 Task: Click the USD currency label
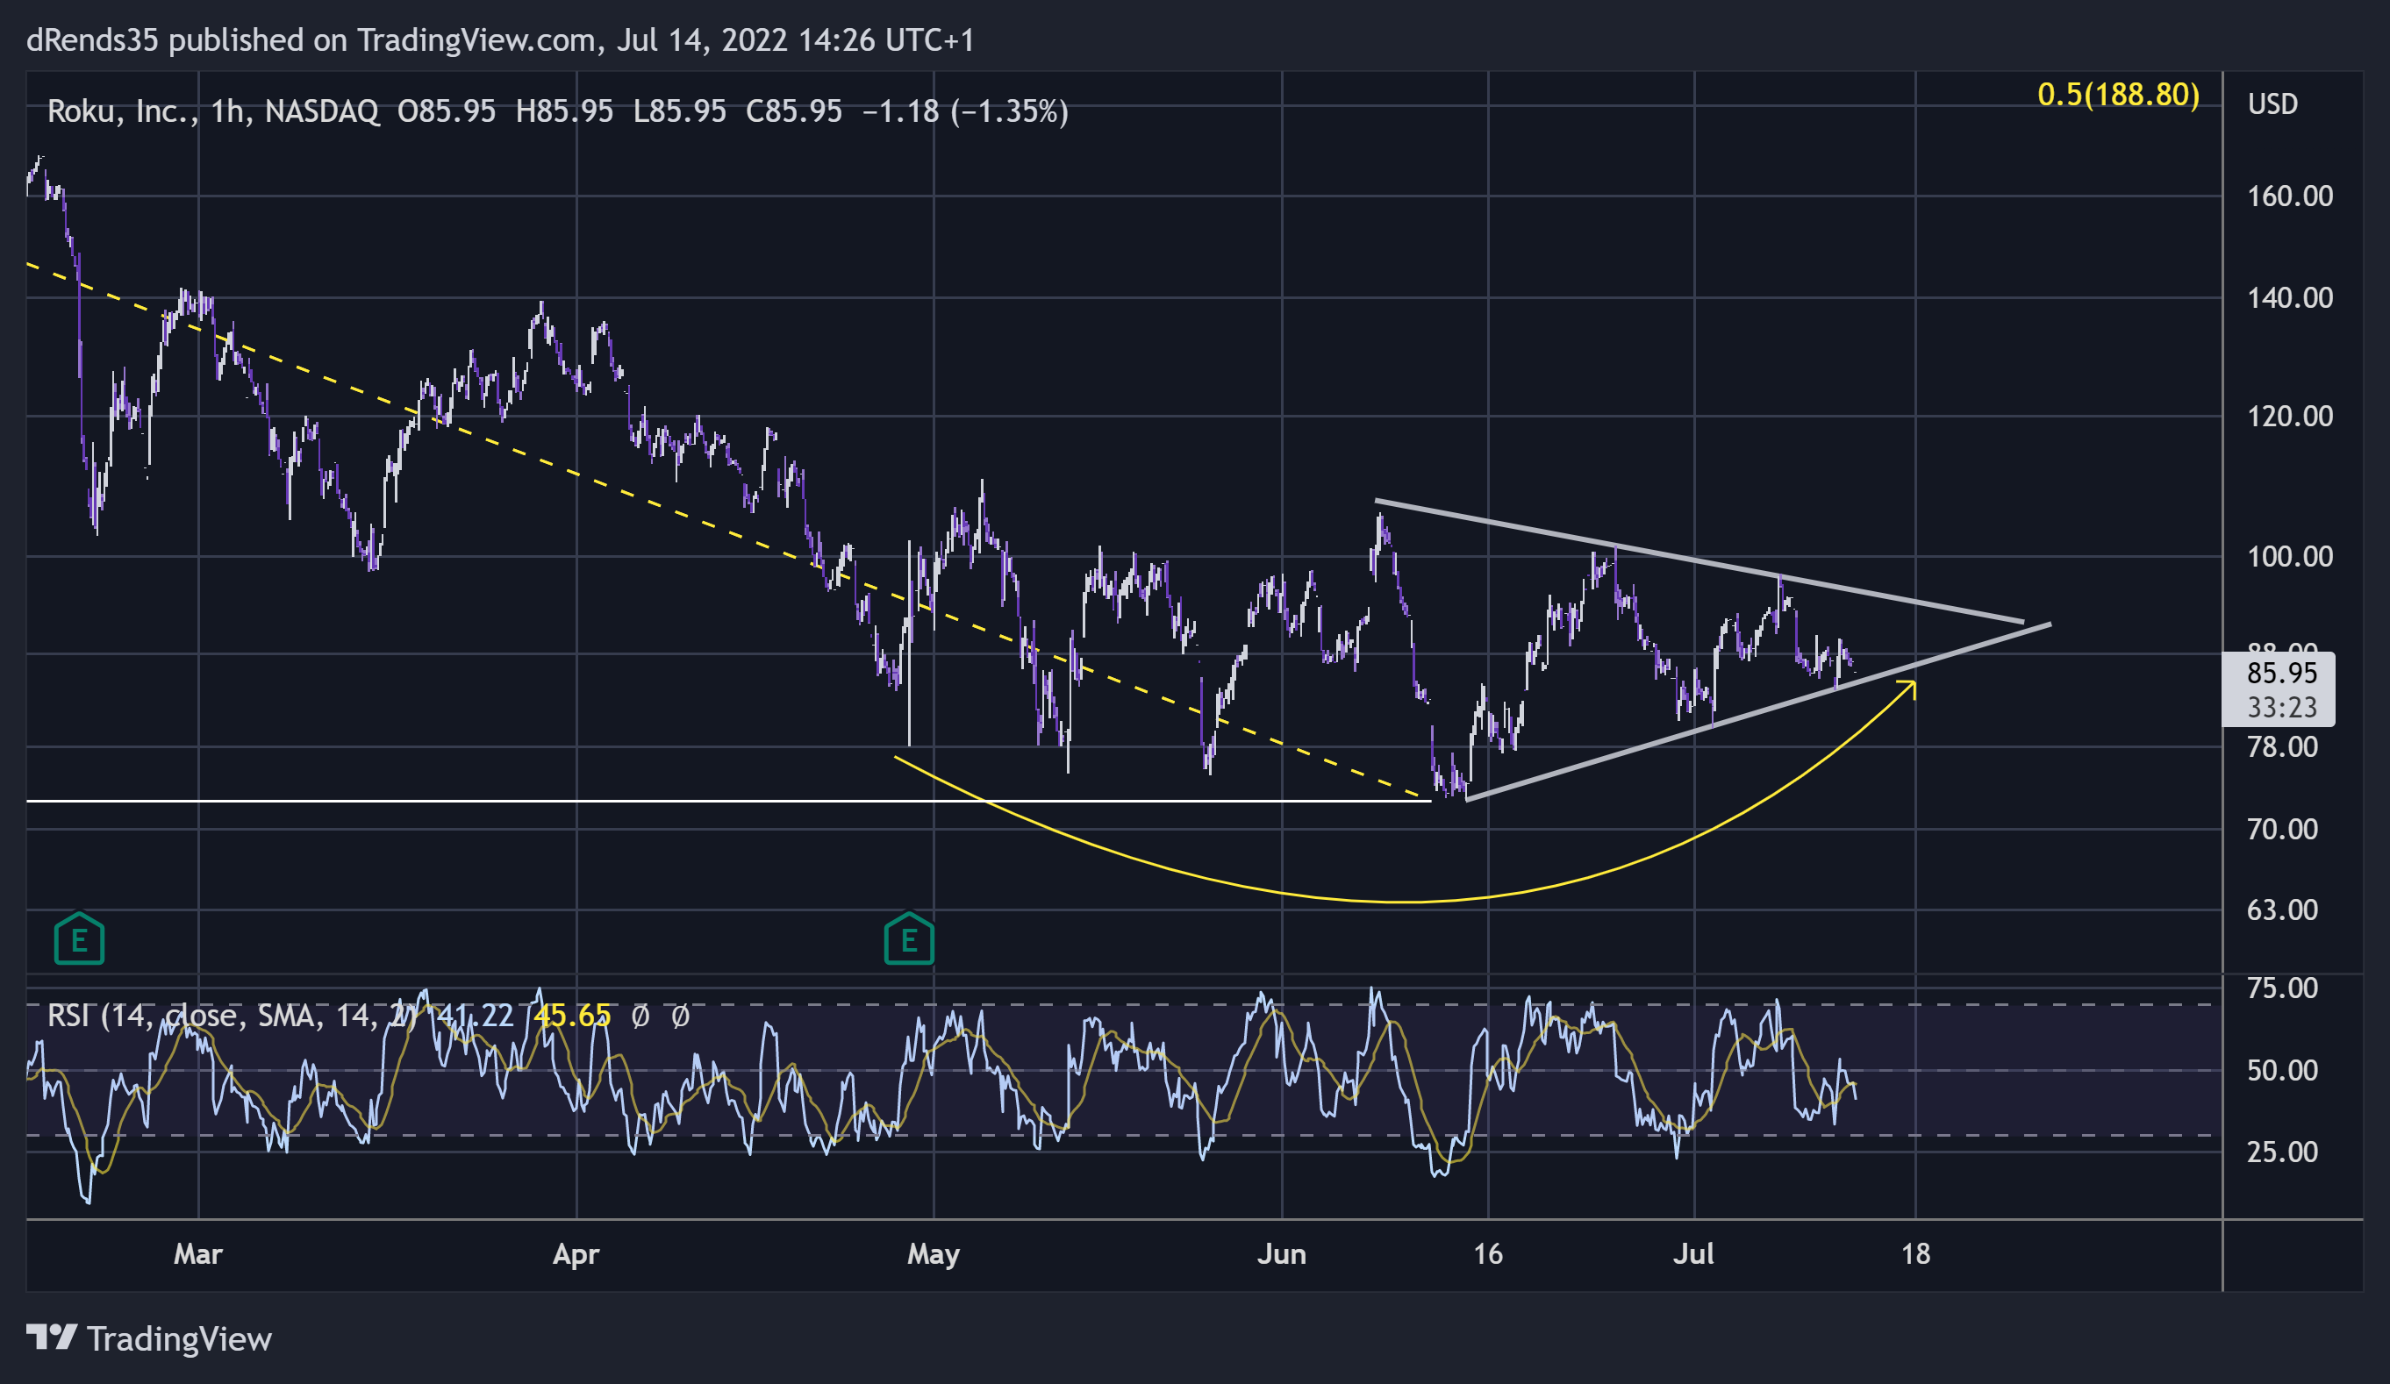point(2272,104)
